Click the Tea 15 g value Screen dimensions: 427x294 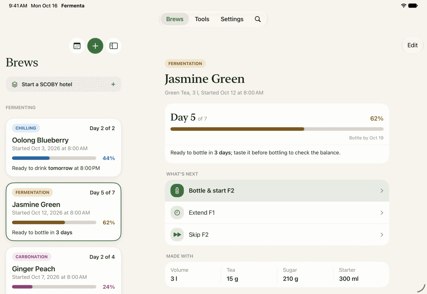[x=232, y=279]
